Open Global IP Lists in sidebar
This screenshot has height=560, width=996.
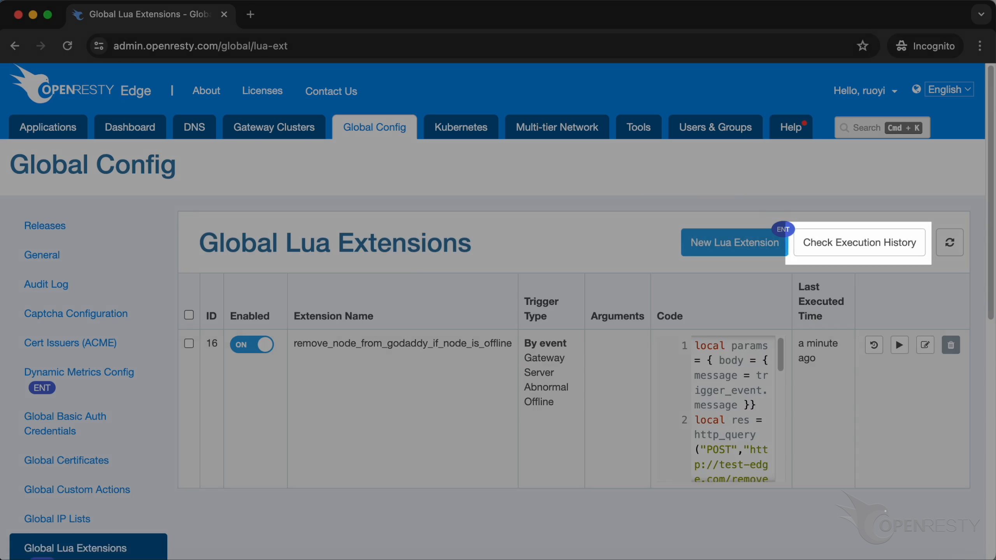tap(57, 519)
